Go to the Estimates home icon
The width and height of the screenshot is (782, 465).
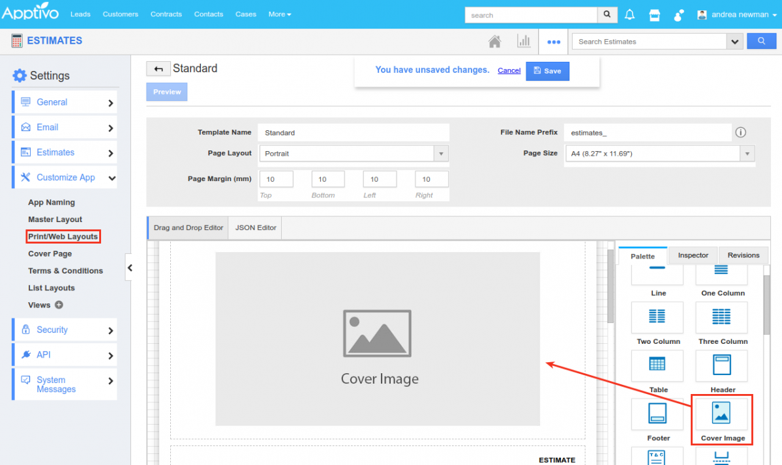[495, 42]
